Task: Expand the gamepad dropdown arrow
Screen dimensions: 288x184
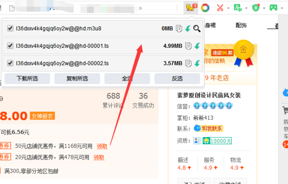Action: [282, 8]
